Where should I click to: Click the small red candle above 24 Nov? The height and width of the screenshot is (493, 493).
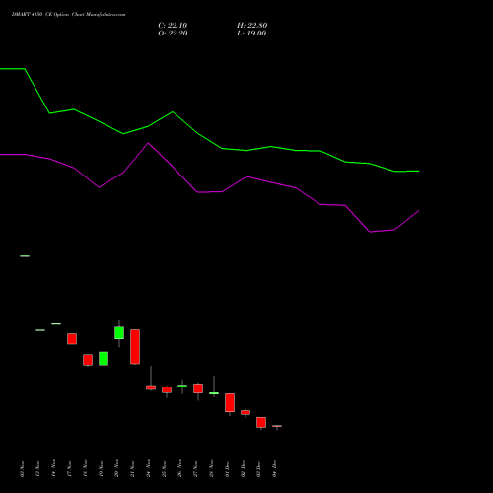click(x=151, y=387)
